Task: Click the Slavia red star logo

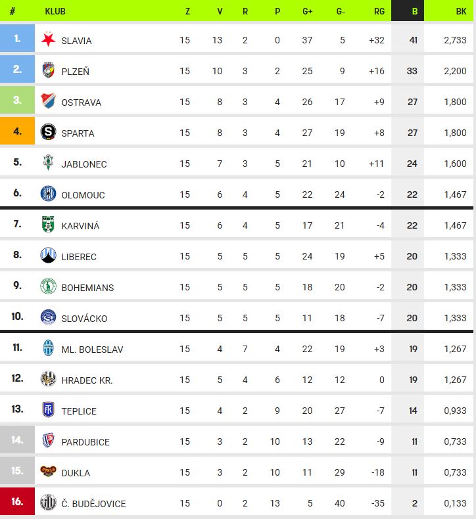Action: 48,39
